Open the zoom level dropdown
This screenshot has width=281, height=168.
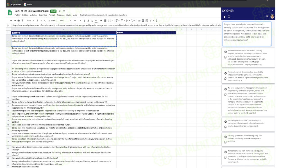30,21
